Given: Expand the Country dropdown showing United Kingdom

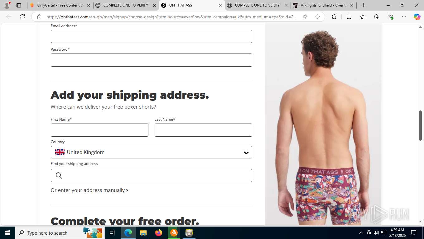Looking at the screenshot, I should click(151, 152).
